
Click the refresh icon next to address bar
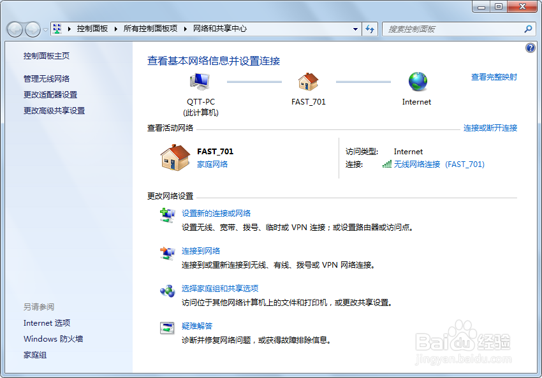click(x=370, y=29)
